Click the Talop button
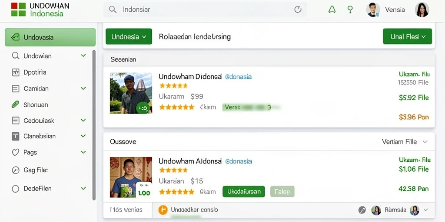Image resolution: width=445 pixels, height=222 pixels. [x=282, y=191]
